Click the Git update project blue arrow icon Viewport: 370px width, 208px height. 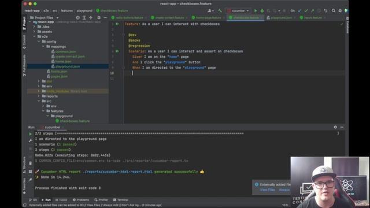(x=299, y=10)
